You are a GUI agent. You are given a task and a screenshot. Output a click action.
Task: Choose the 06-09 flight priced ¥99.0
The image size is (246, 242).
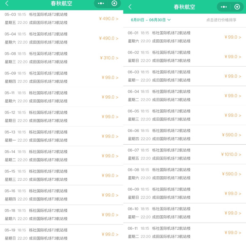click(184, 194)
